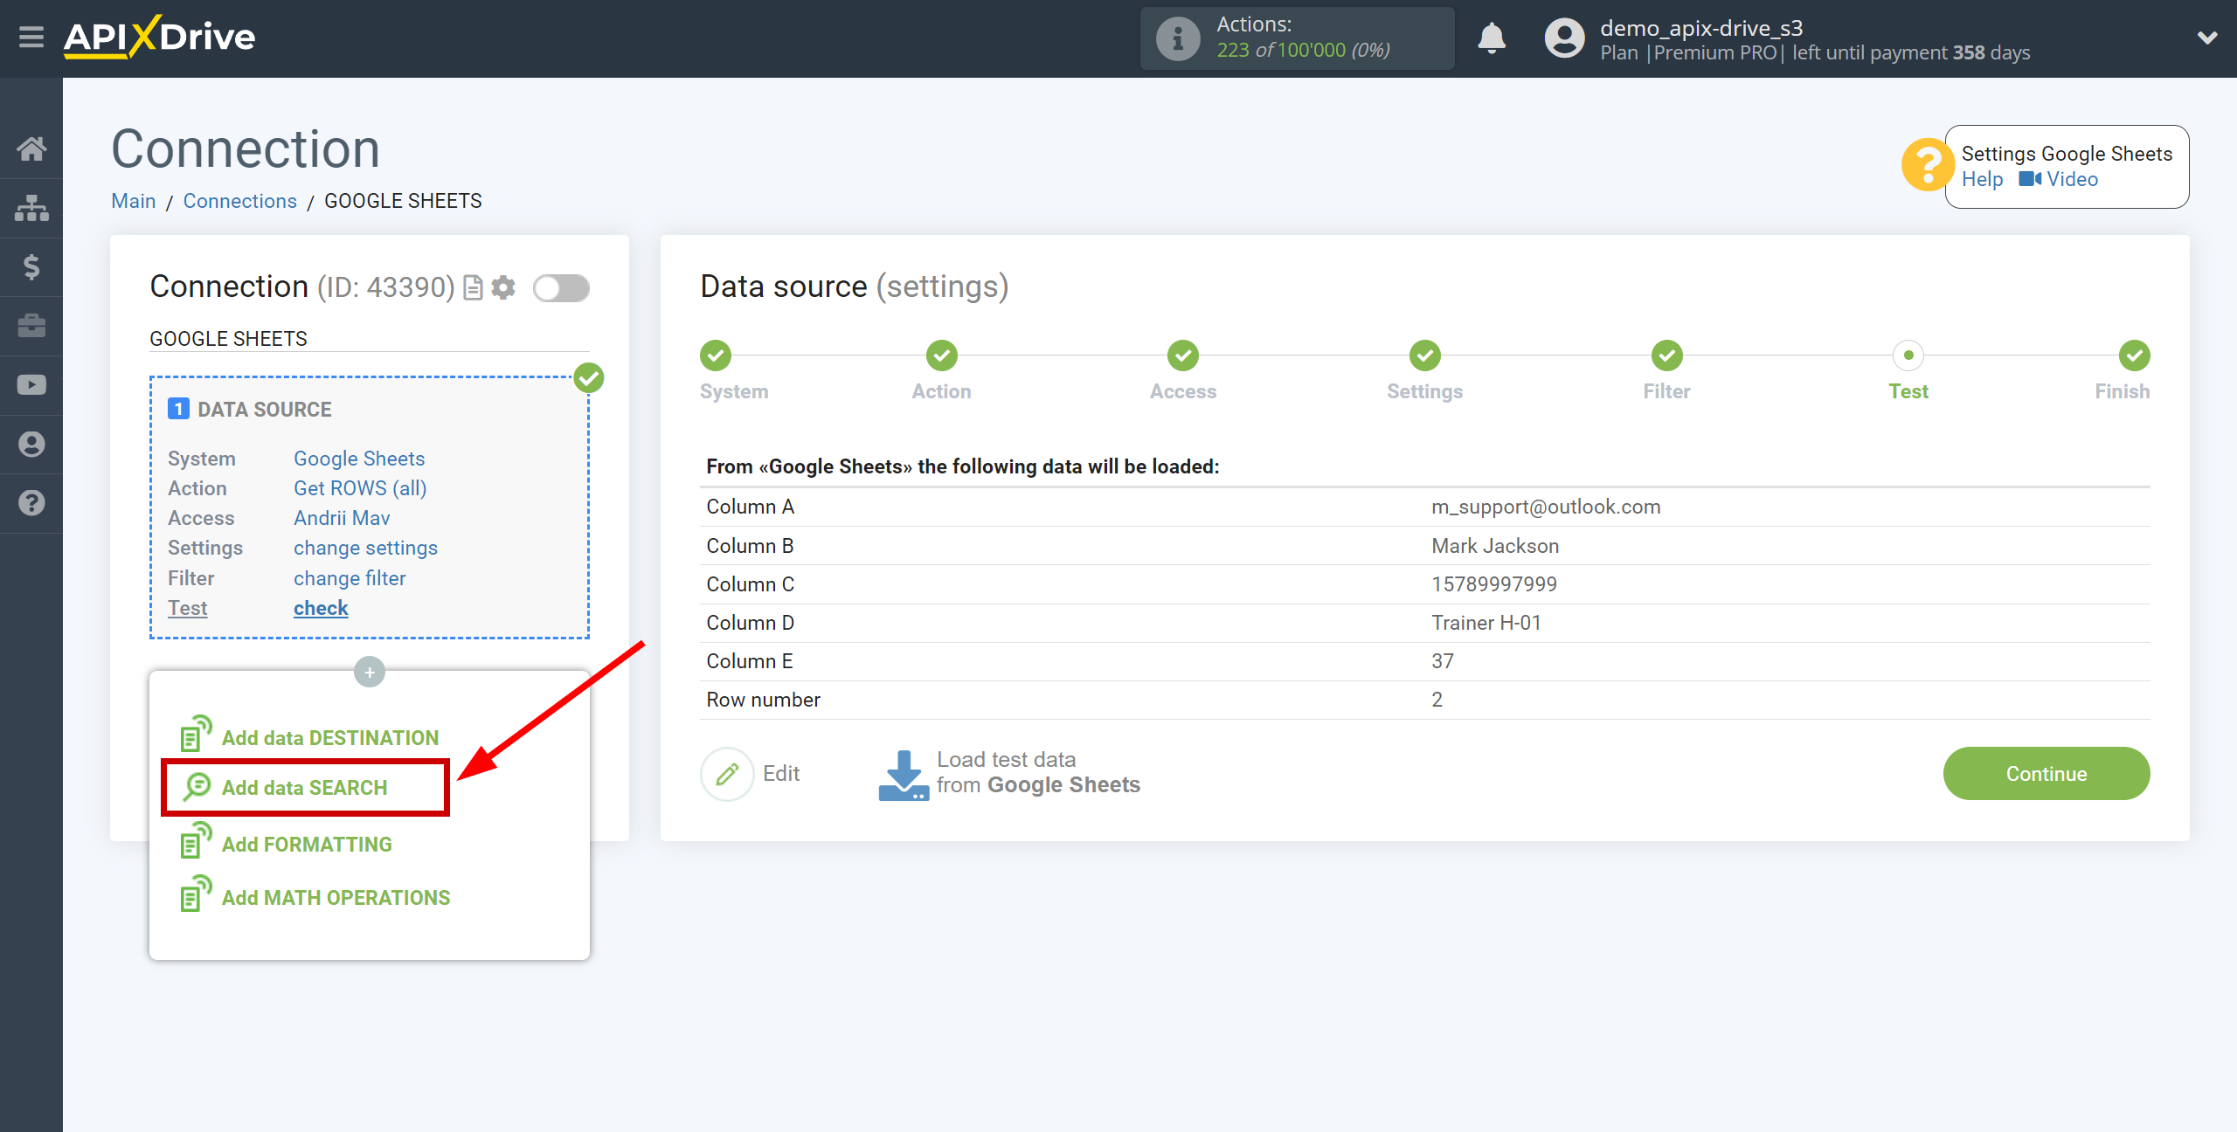Go to System step
2237x1132 pixels.
tap(716, 355)
